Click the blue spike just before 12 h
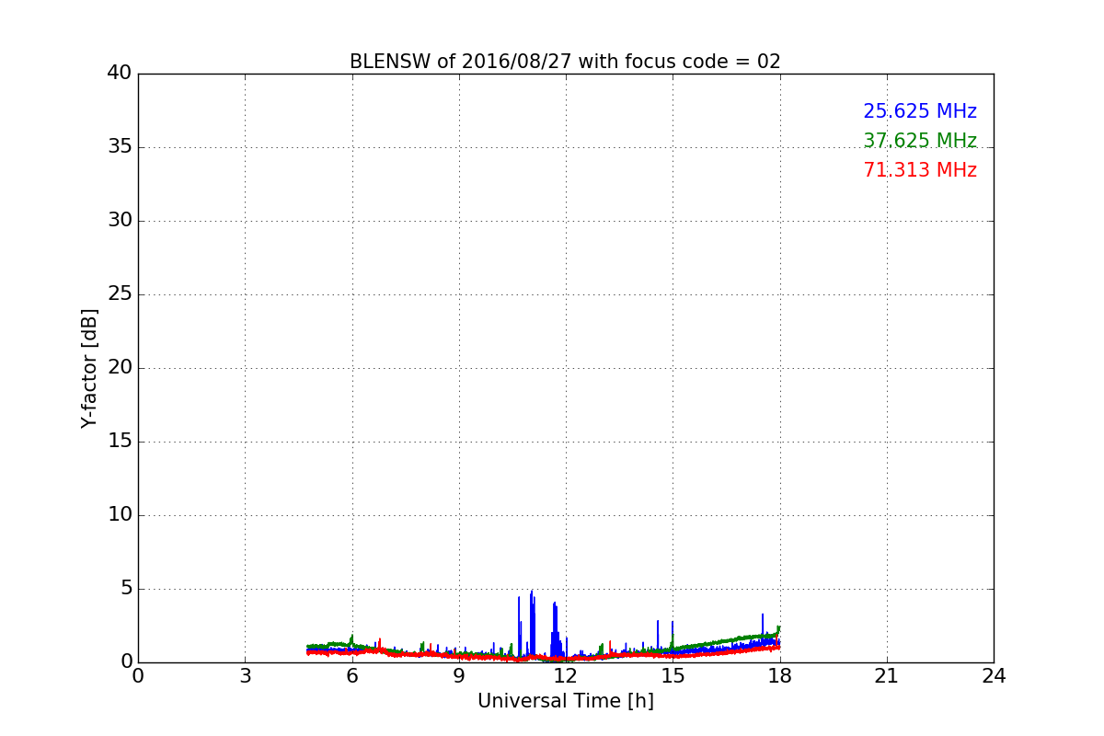 (x=555, y=628)
